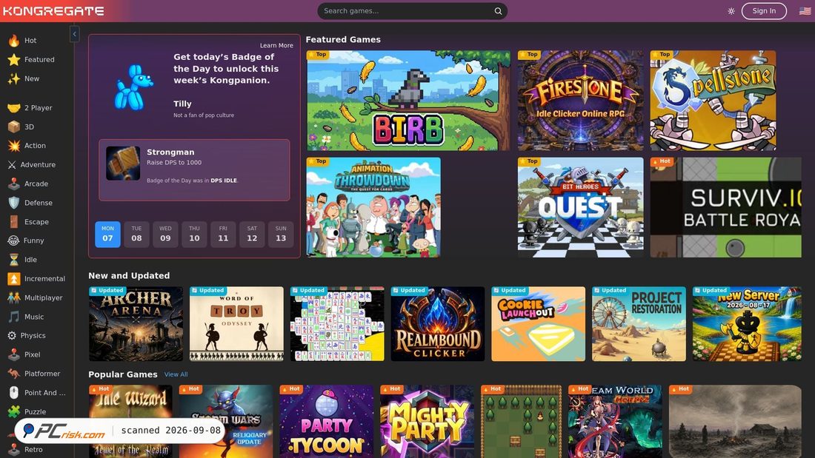Click View All next to Popular Games
This screenshot has height=458, width=815.
coord(176,374)
